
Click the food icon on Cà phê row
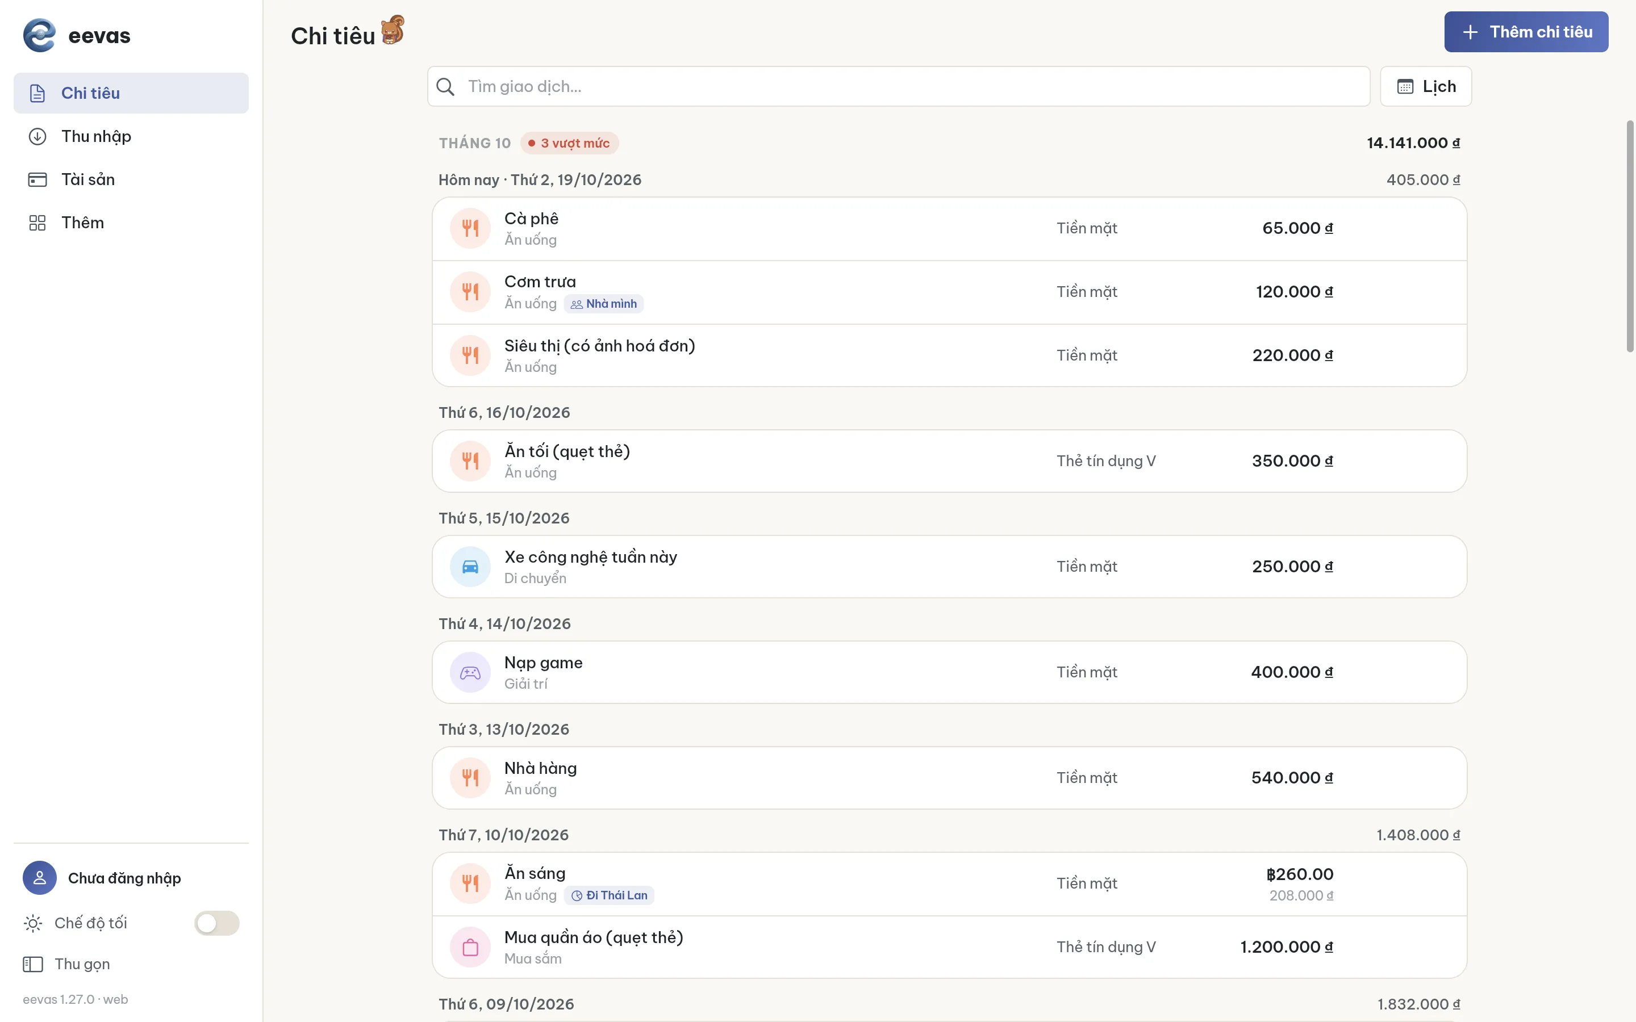(x=470, y=228)
